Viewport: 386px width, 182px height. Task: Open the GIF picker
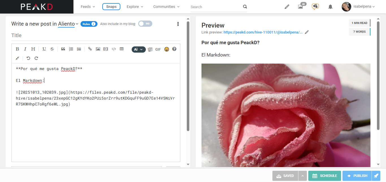pos(158,50)
